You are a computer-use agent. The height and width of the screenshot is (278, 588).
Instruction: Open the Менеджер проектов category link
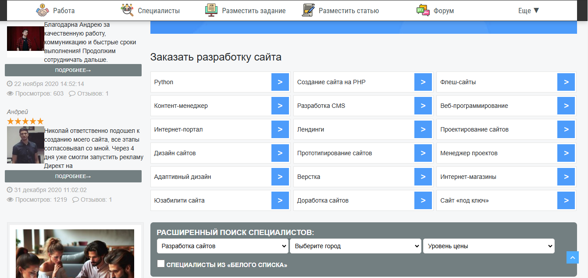pyautogui.click(x=469, y=153)
